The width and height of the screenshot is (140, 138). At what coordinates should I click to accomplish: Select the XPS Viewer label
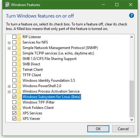pyautogui.click(x=31, y=119)
